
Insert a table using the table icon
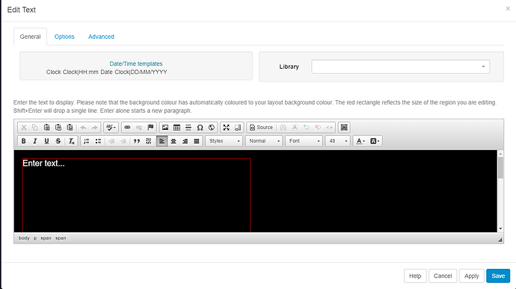(176, 128)
